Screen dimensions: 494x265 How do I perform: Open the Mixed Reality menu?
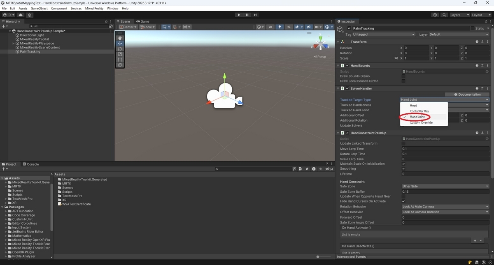point(94,8)
